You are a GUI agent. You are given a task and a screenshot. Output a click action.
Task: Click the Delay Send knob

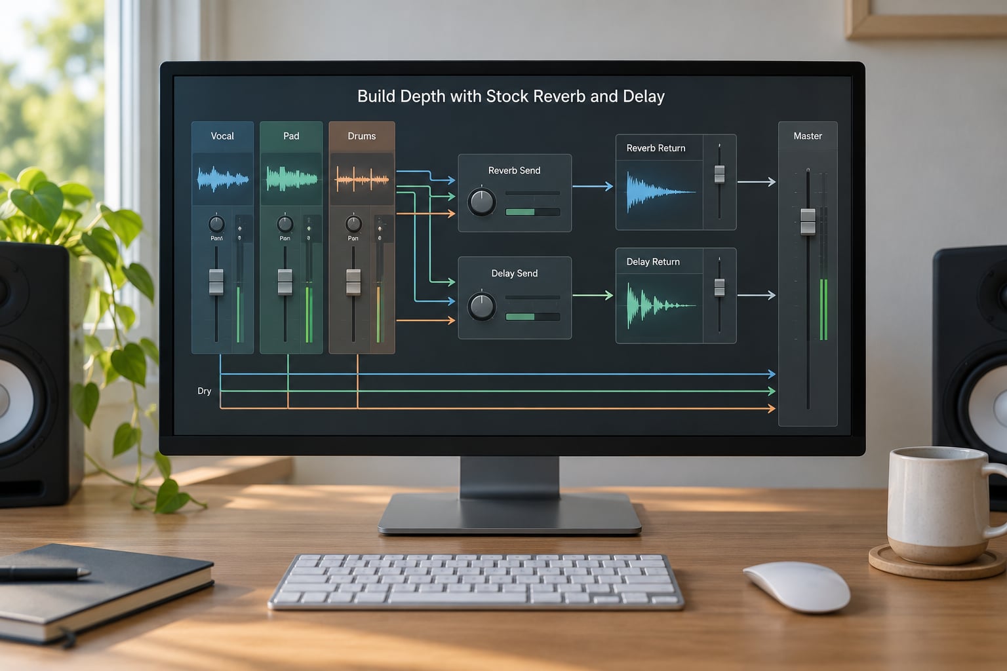482,306
